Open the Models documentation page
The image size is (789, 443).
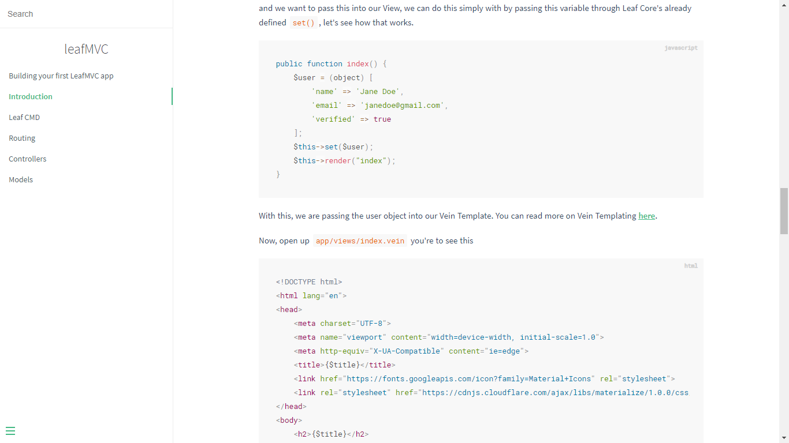(x=21, y=179)
